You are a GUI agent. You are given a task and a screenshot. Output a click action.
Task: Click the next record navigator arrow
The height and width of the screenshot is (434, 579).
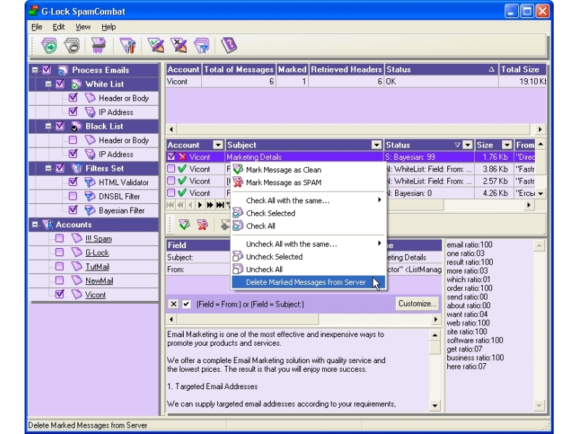tap(200, 205)
